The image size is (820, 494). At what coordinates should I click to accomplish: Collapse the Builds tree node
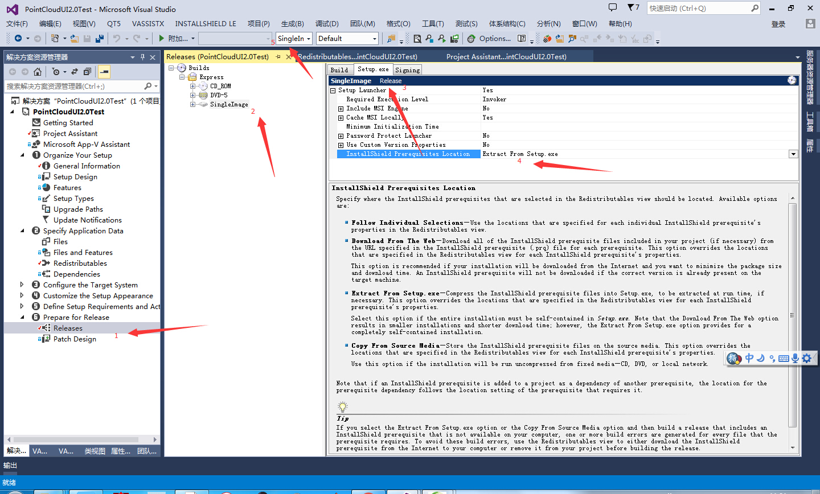click(x=171, y=68)
